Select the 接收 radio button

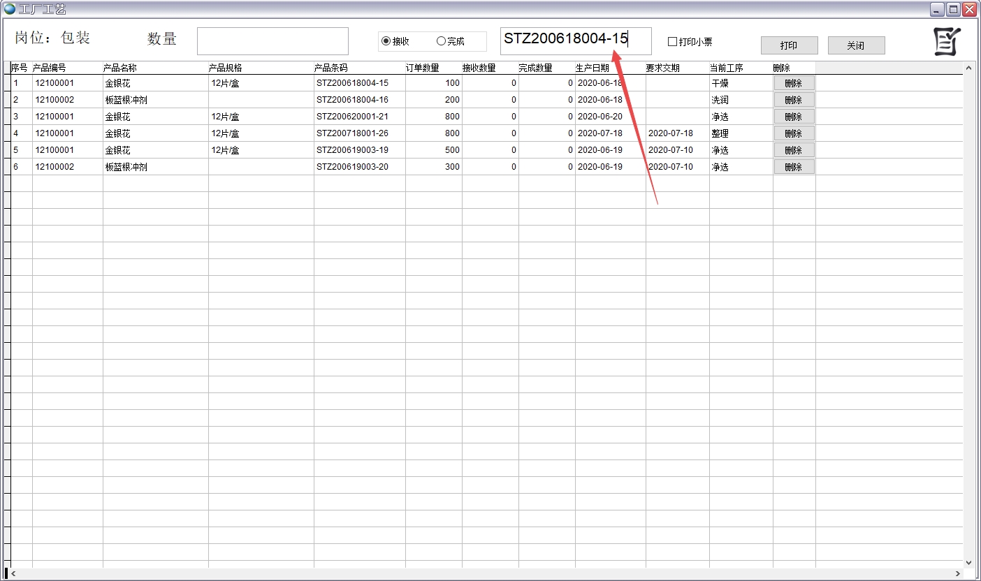pos(386,41)
